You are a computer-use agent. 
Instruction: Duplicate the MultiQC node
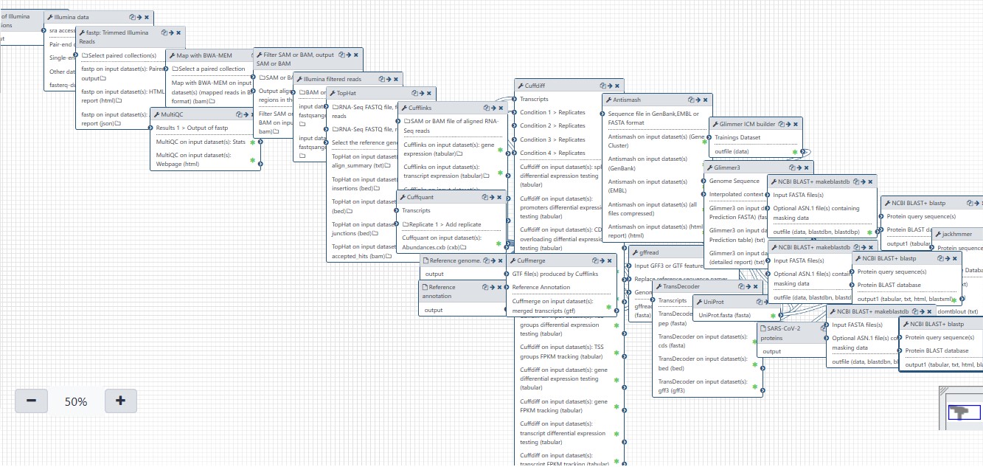pyautogui.click(x=240, y=114)
